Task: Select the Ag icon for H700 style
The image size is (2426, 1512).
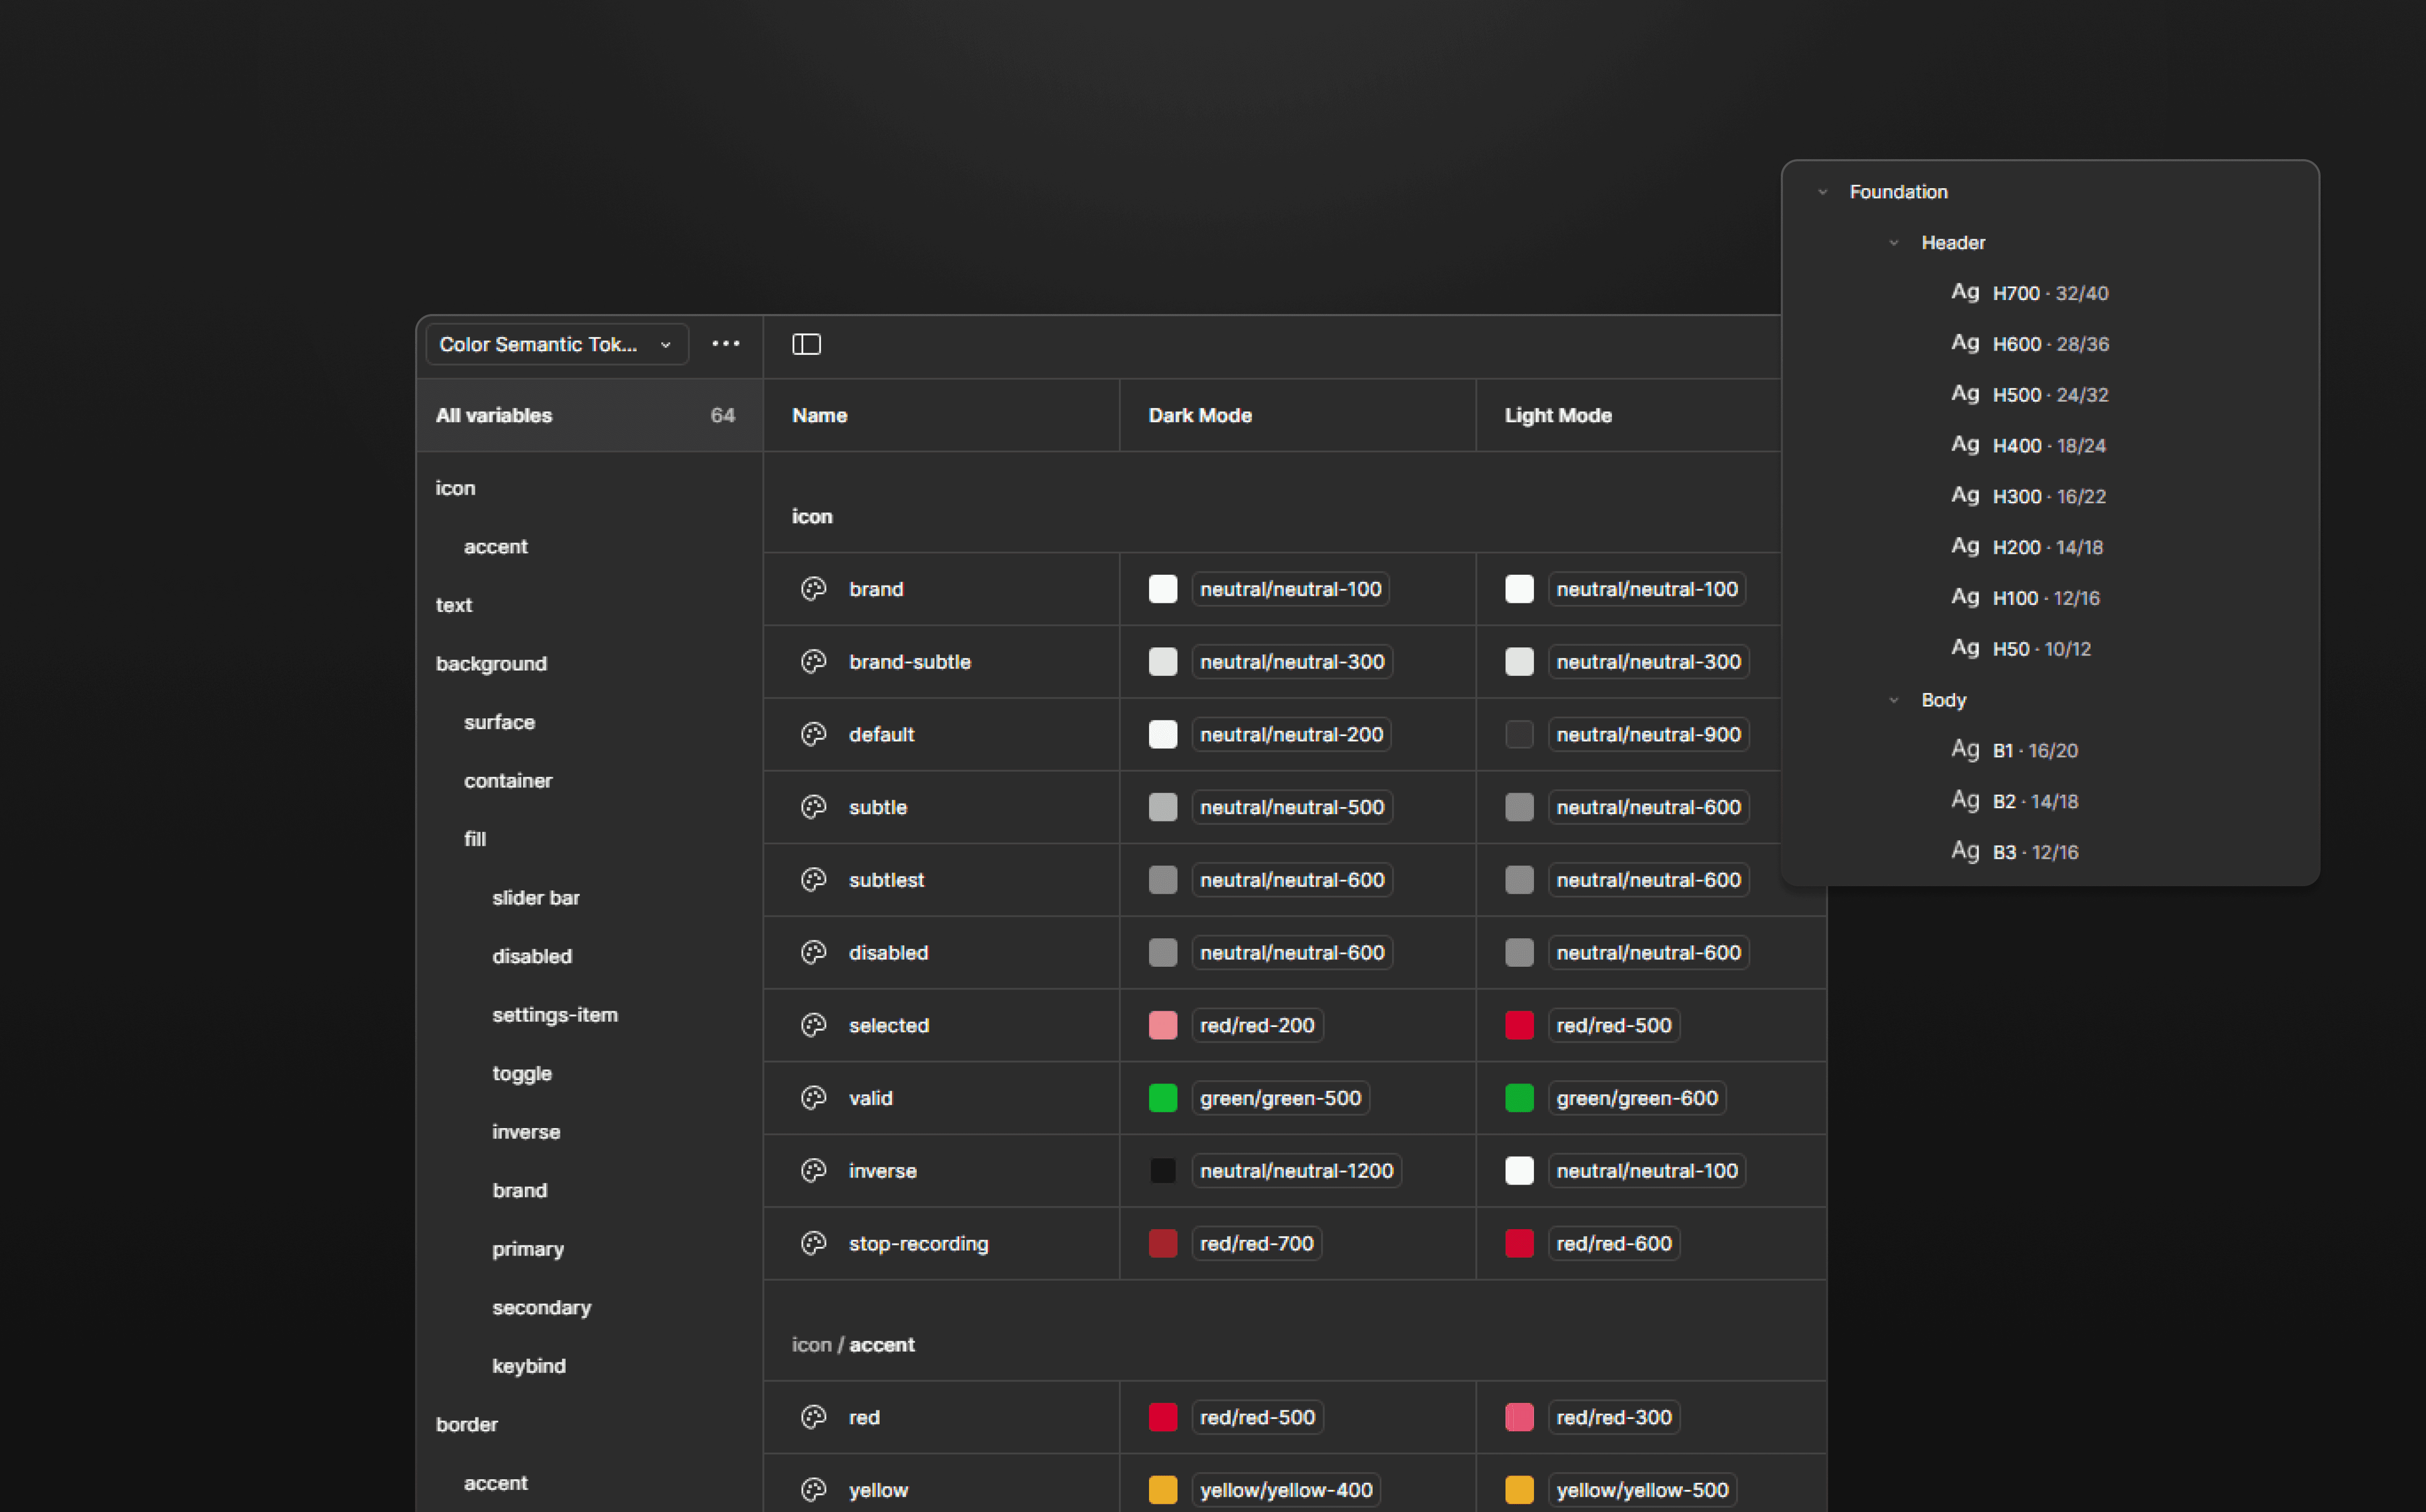Action: point(1965,292)
